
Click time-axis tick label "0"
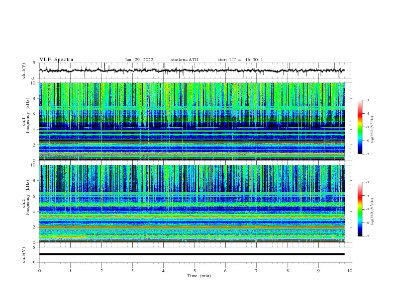click(39, 271)
